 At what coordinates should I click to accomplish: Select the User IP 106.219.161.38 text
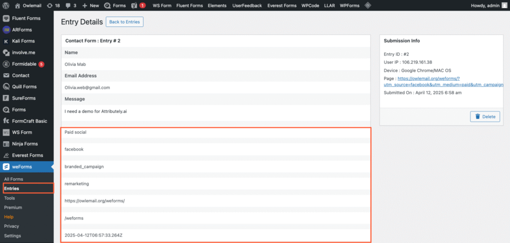tap(408, 62)
